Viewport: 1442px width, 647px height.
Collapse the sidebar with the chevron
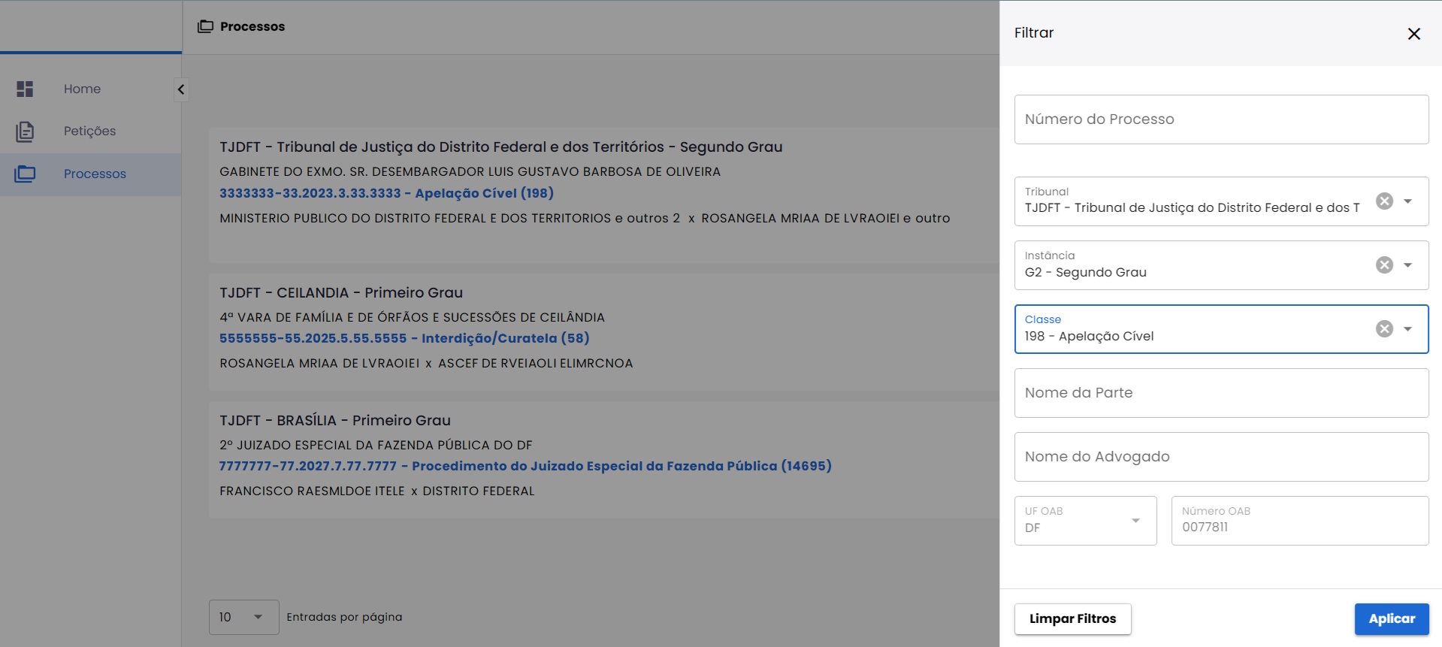pos(180,89)
